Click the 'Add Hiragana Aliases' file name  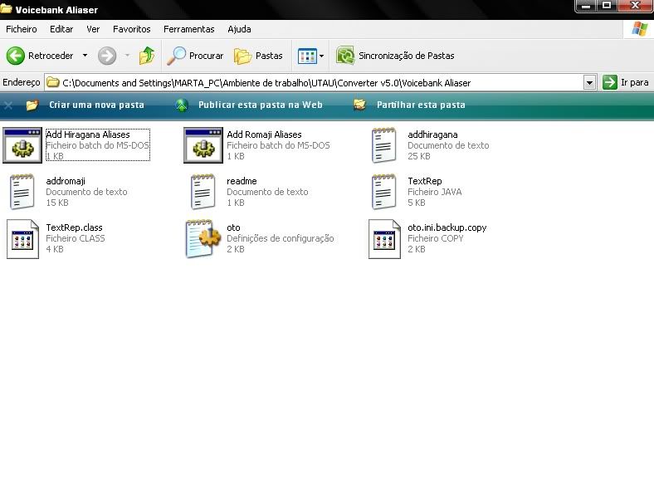click(x=88, y=134)
